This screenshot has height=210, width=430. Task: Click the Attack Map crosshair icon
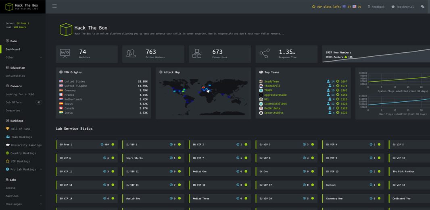coord(161,72)
